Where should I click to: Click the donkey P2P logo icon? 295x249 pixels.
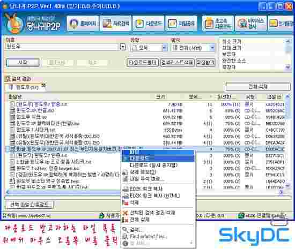tap(14, 24)
